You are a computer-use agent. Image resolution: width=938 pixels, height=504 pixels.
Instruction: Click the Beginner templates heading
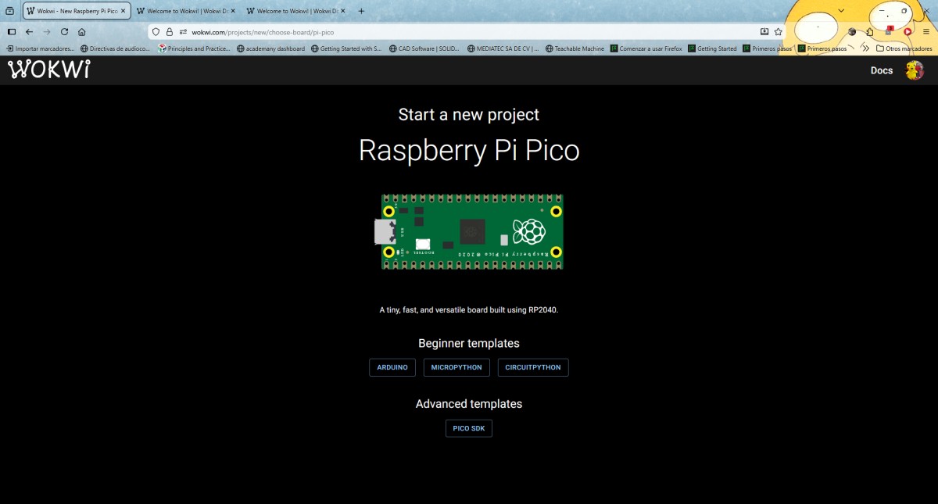469,343
